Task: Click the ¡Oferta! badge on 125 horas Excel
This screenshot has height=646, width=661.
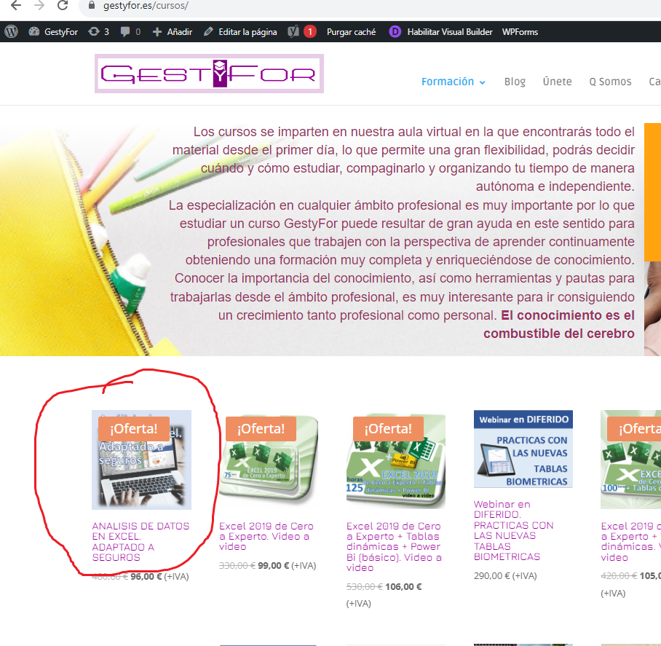Action: point(388,428)
